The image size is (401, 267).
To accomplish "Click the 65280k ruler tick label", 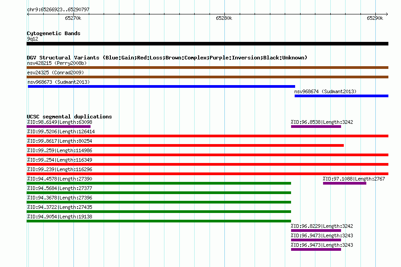I will point(224,18).
